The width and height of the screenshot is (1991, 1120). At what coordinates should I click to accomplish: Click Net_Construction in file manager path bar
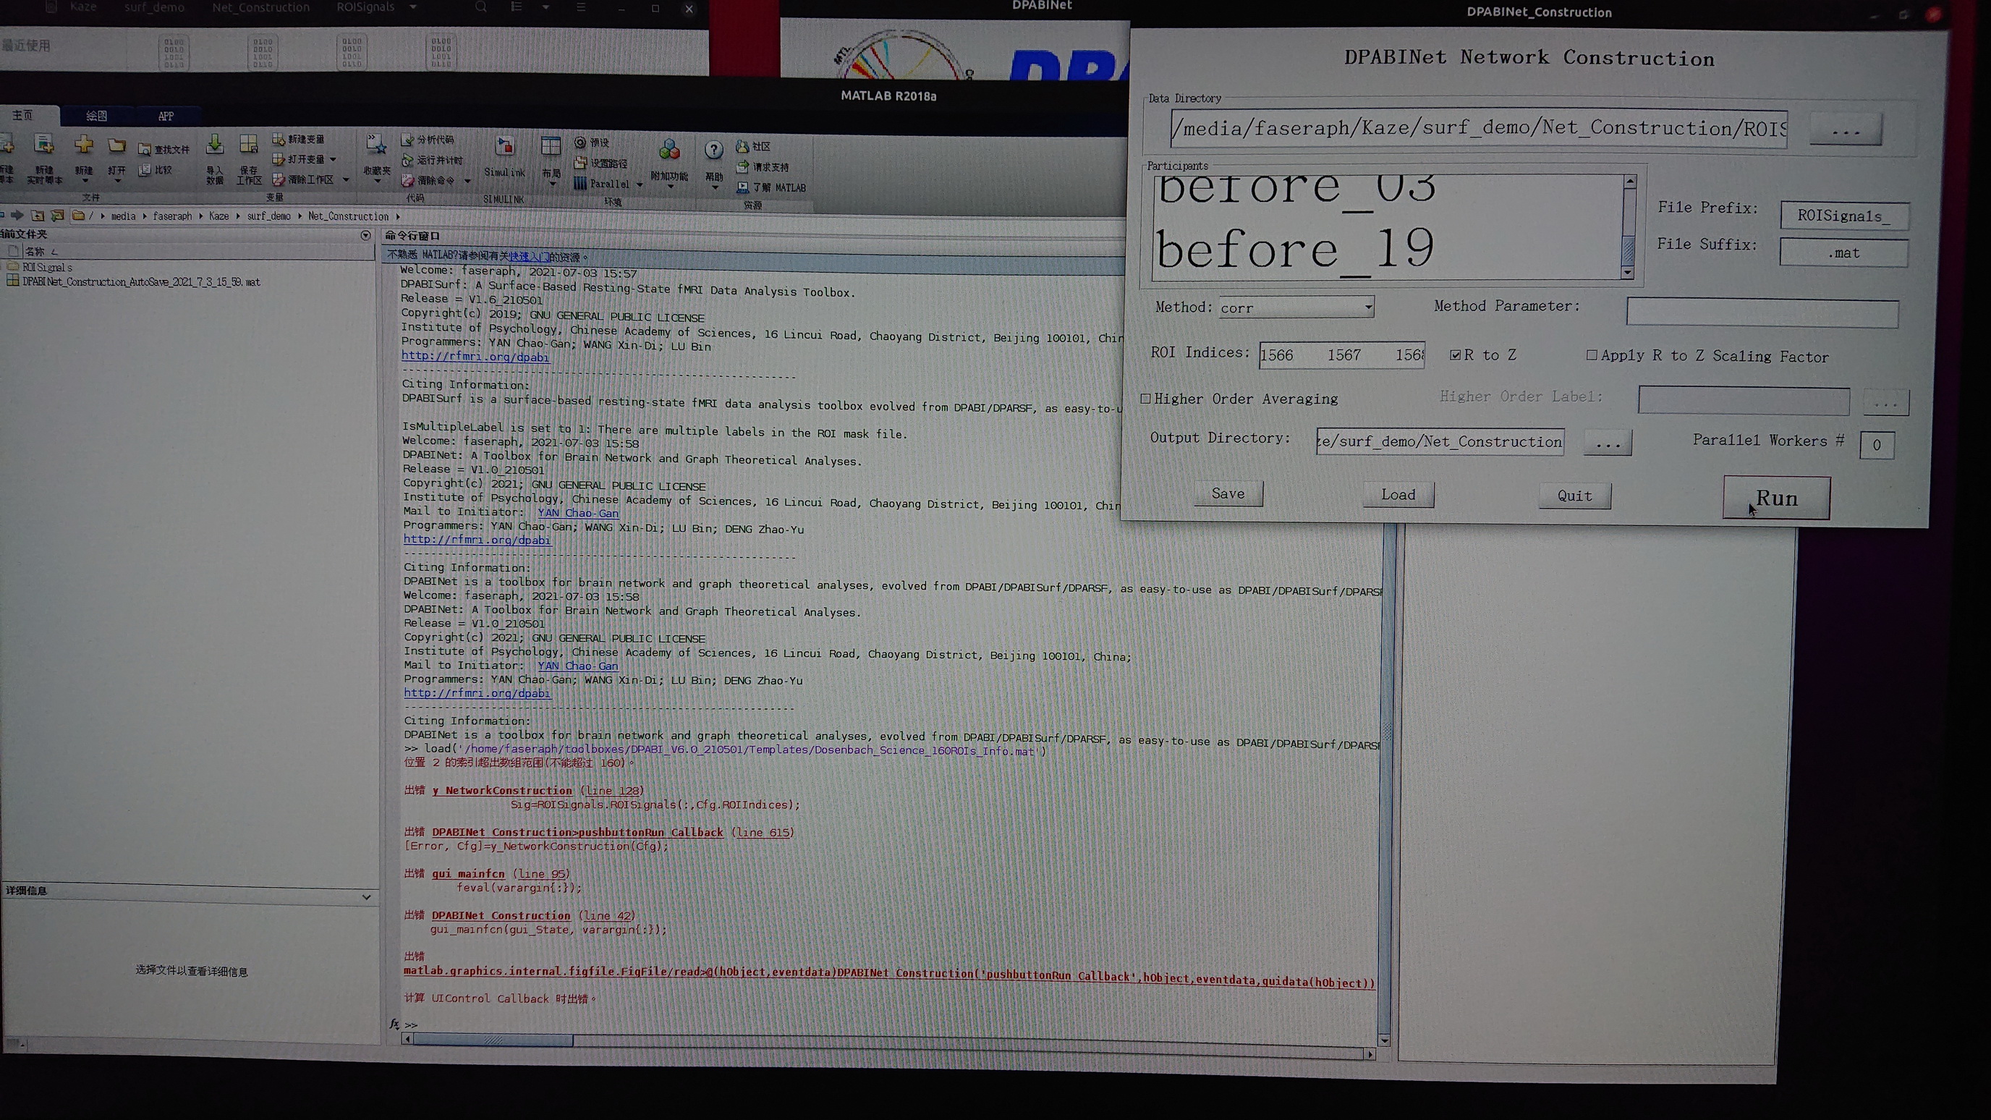(260, 7)
